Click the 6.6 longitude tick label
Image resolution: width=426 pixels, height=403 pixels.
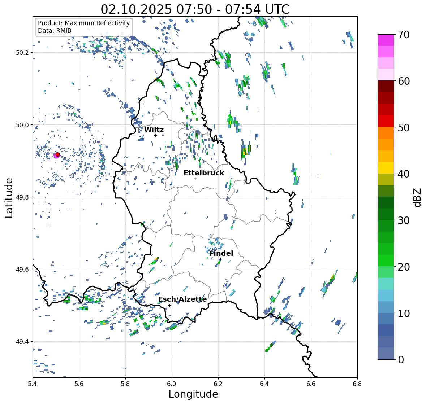pos(311,384)
